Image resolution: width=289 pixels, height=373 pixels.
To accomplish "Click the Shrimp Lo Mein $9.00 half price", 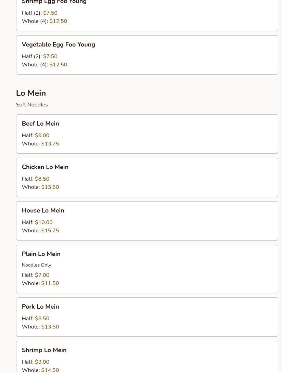I will 42,362.
